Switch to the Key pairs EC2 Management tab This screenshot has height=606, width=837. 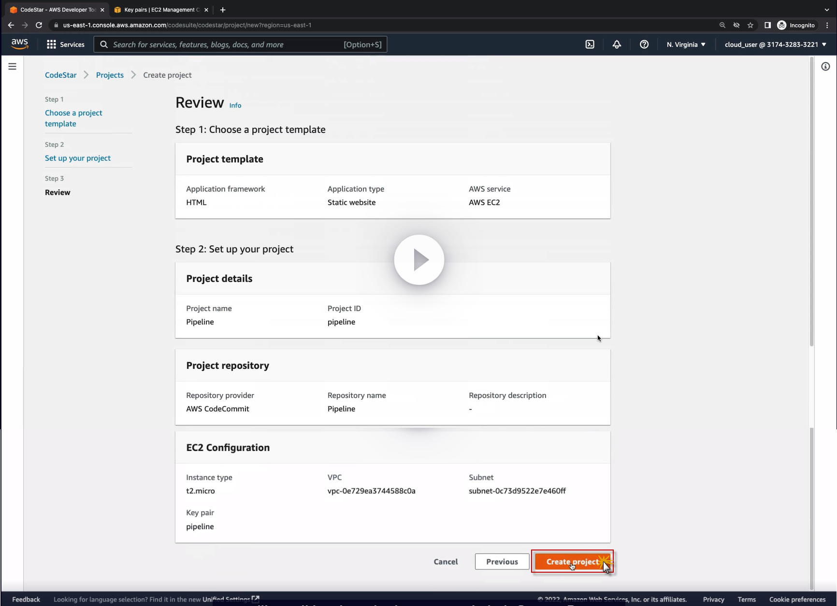pyautogui.click(x=162, y=10)
